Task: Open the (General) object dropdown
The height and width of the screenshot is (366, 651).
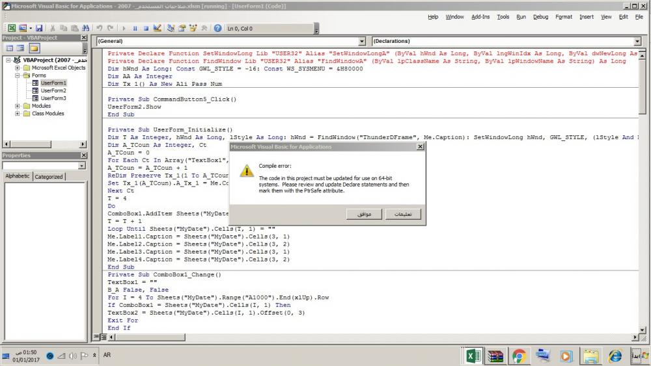Action: [x=361, y=41]
